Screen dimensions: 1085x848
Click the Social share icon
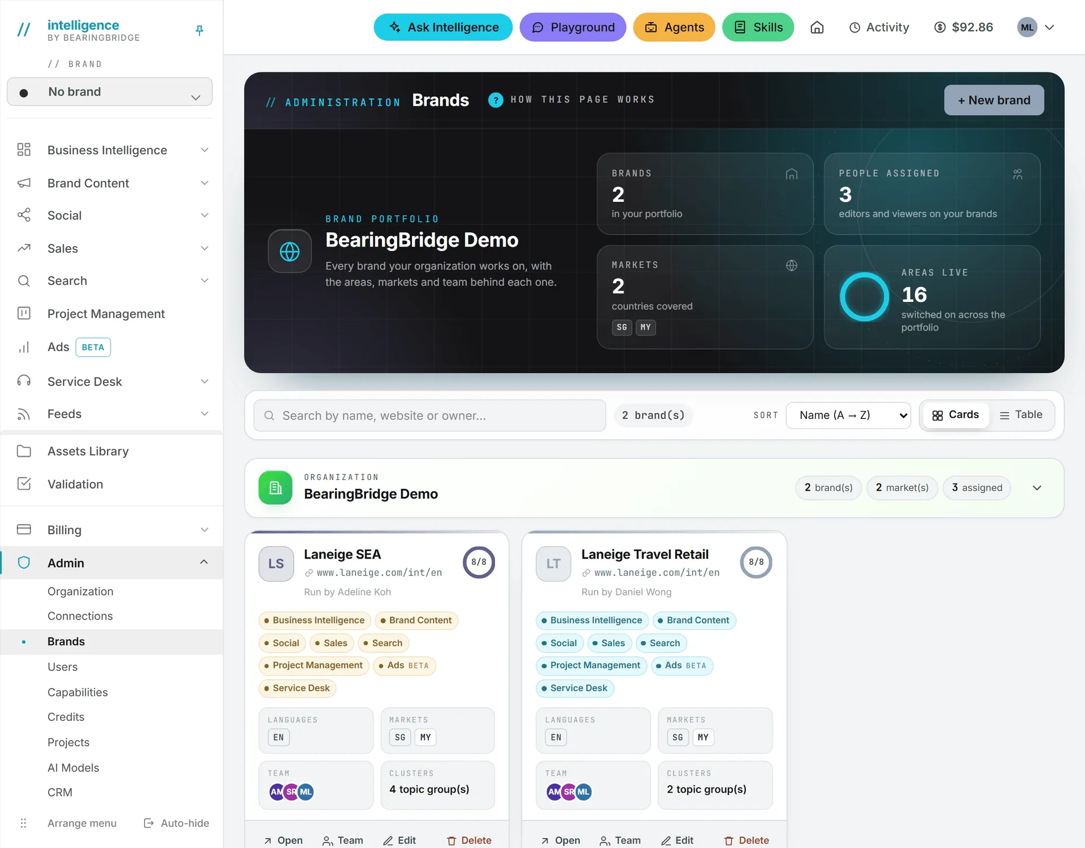click(24, 215)
